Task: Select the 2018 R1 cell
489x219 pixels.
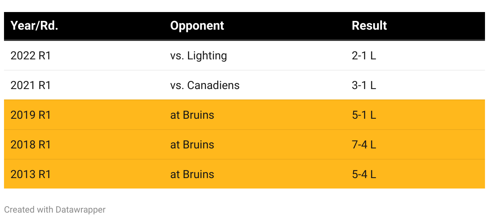Action: [31, 145]
